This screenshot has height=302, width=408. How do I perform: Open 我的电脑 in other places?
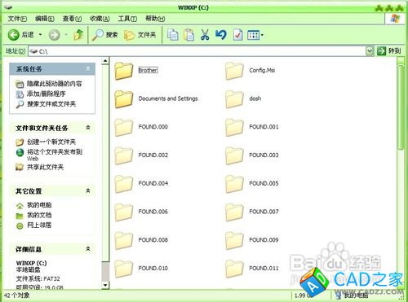[x=39, y=205]
